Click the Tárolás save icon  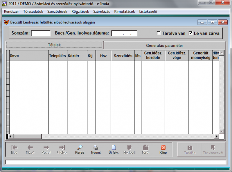(x=190, y=147)
